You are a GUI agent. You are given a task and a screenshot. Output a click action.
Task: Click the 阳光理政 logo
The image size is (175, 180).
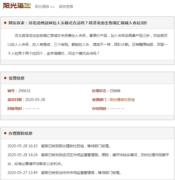click(17, 6)
